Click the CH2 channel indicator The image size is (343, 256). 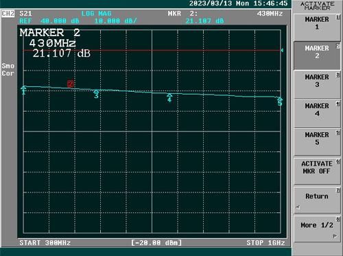8,14
